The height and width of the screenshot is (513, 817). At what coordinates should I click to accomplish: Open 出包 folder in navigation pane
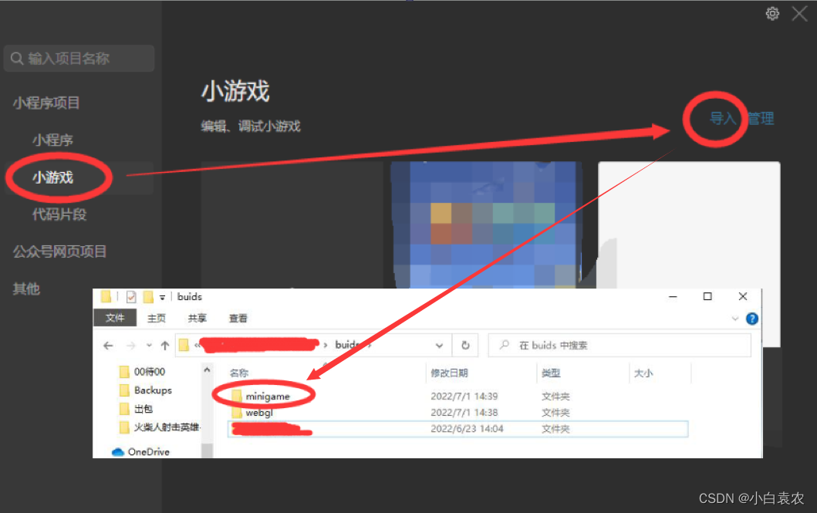click(136, 408)
